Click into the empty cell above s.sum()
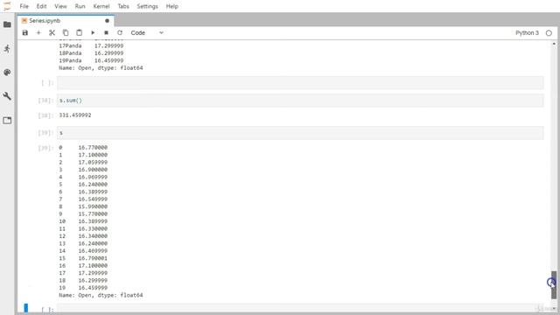The image size is (560, 315). (x=300, y=83)
